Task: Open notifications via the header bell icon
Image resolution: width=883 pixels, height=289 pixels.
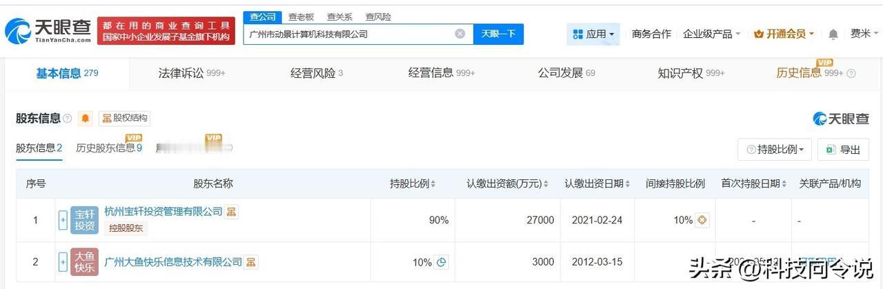Action: pyautogui.click(x=833, y=34)
